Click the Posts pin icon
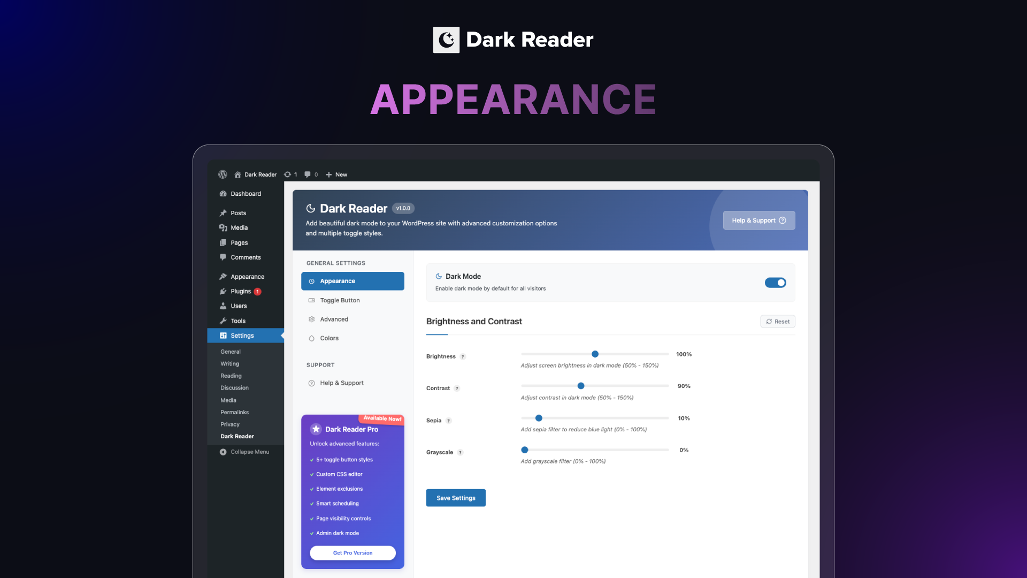The image size is (1027, 578). tap(223, 213)
